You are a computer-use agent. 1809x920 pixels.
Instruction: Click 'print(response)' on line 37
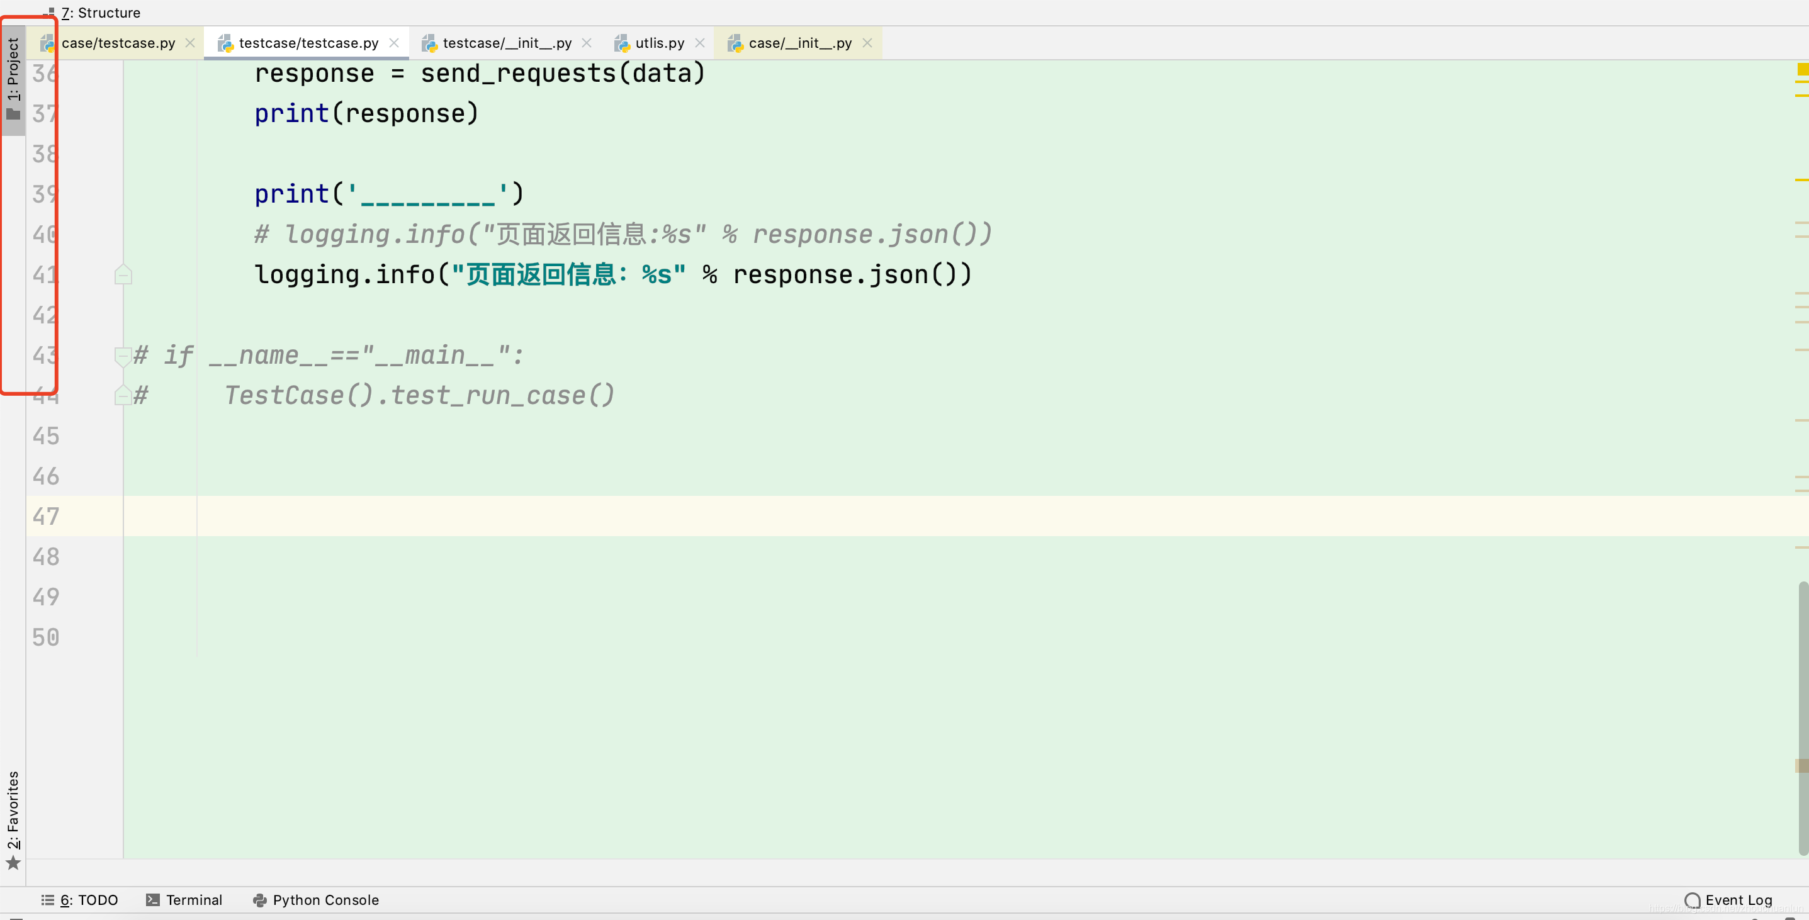click(366, 113)
